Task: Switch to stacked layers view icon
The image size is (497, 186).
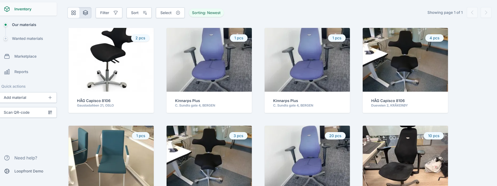Action: [x=86, y=13]
